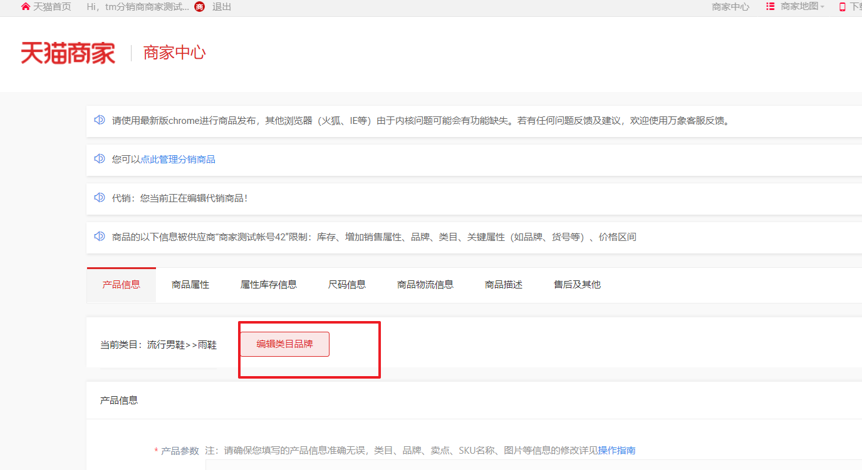This screenshot has width=862, height=470.
Task: Go to the 商品物流信息 tab
Action: click(x=425, y=285)
